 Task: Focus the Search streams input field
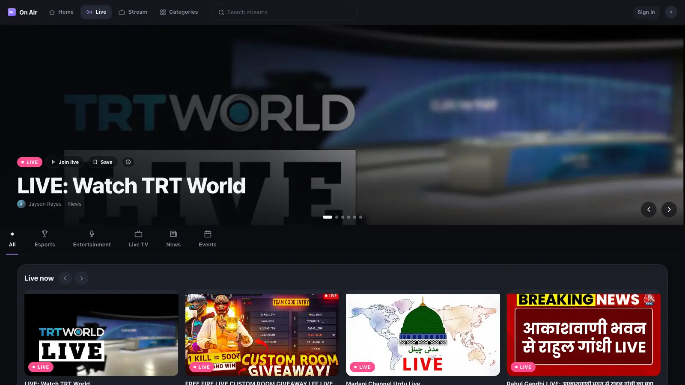[285, 12]
